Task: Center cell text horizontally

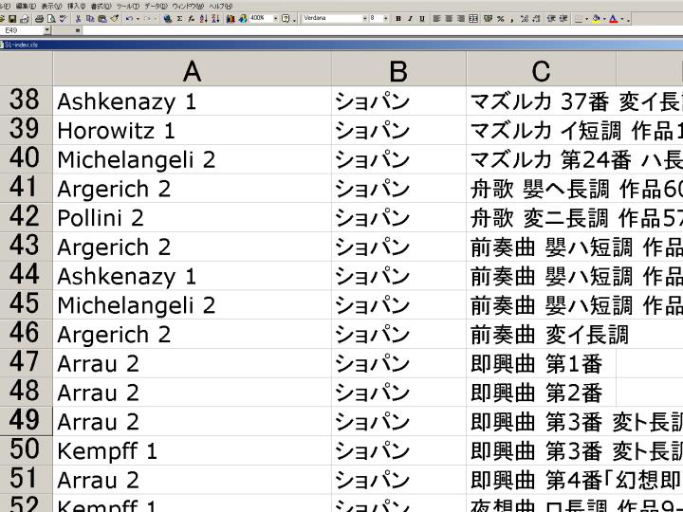Action: pos(449,19)
